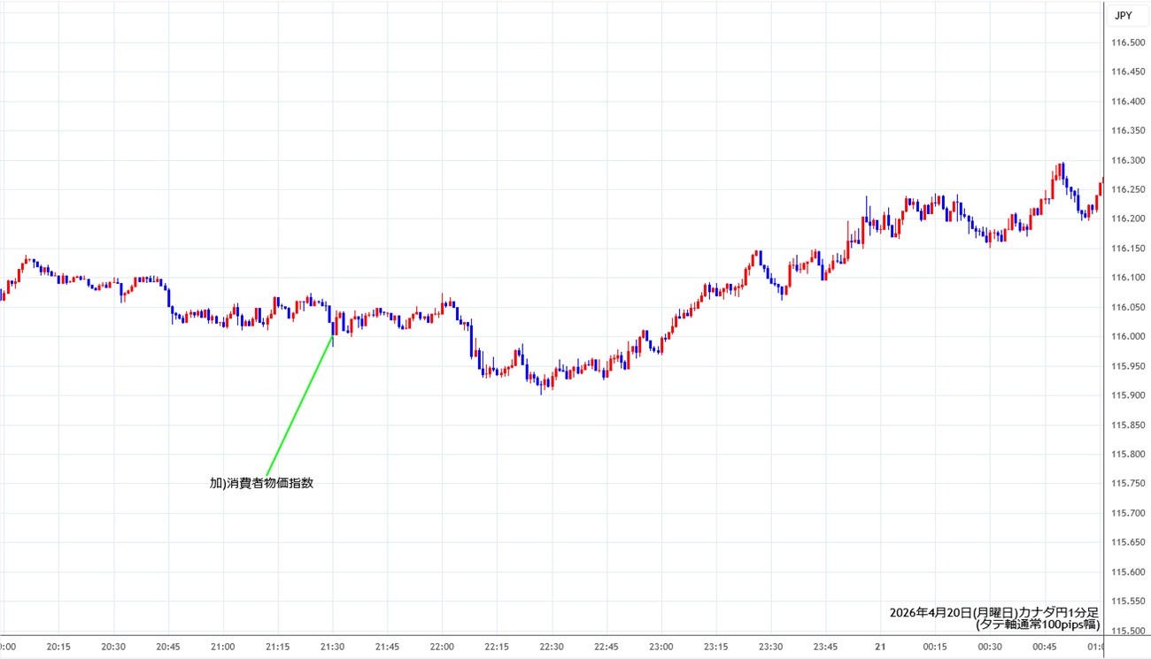Pick the 116.300 price axis label

click(1128, 161)
